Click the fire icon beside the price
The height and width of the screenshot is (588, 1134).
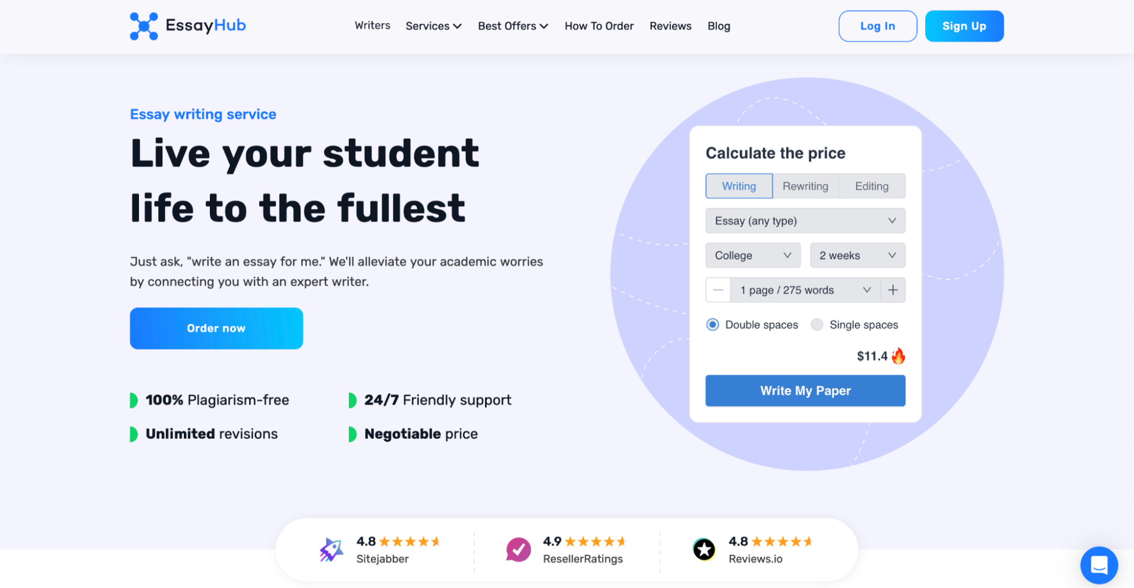click(x=899, y=356)
